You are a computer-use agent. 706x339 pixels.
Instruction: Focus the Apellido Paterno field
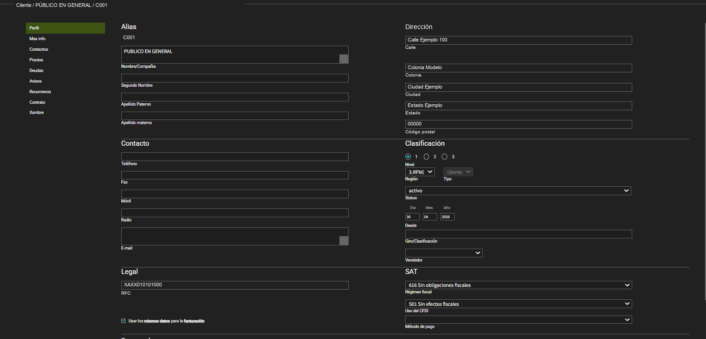pyautogui.click(x=235, y=97)
